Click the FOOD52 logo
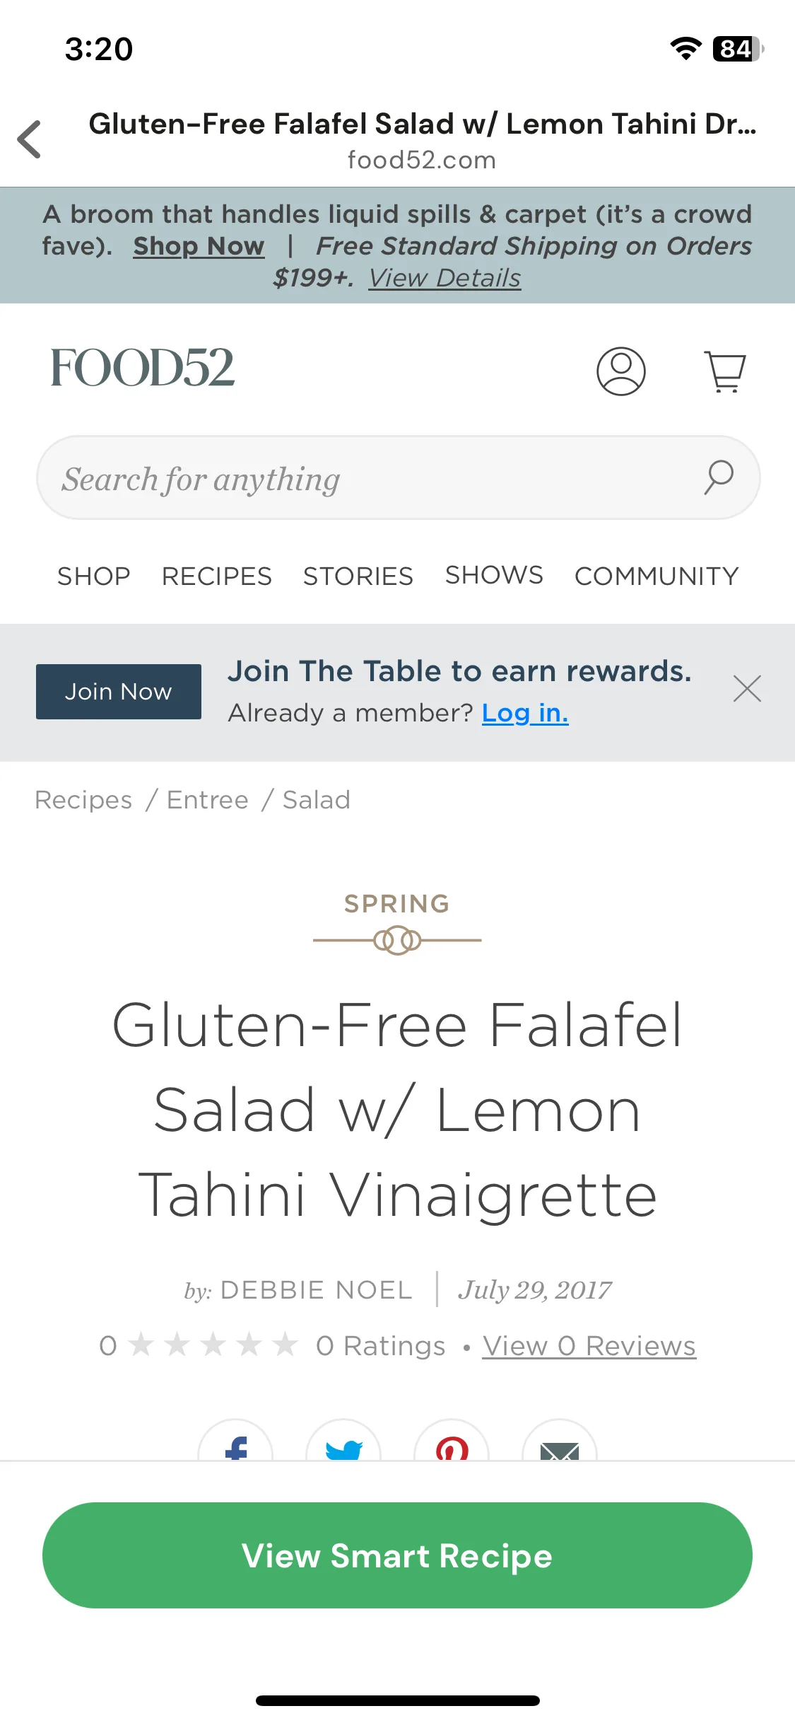This screenshot has height=1723, width=795. (x=142, y=369)
